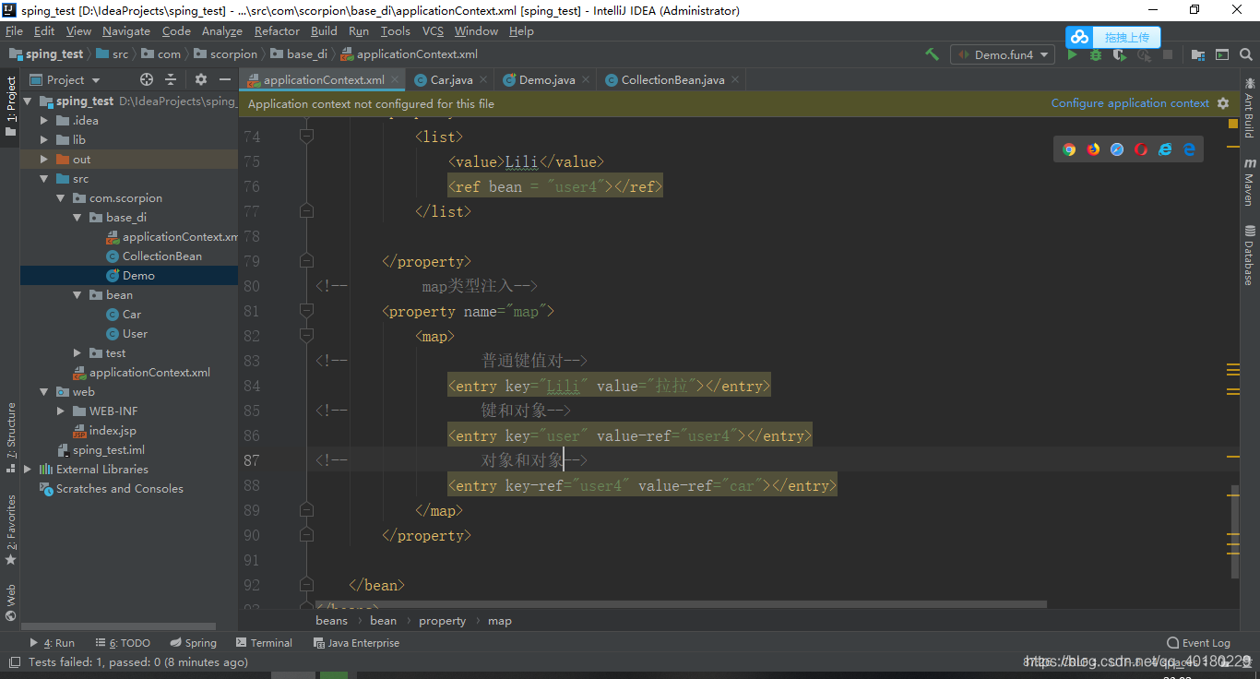Open the gear beside Configure application context
The image size is (1260, 679).
point(1223,103)
